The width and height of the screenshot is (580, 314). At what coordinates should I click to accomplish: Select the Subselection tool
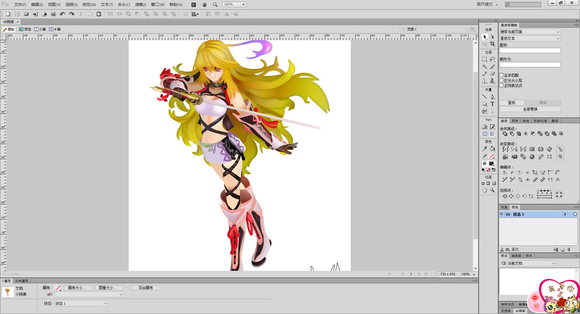click(493, 37)
